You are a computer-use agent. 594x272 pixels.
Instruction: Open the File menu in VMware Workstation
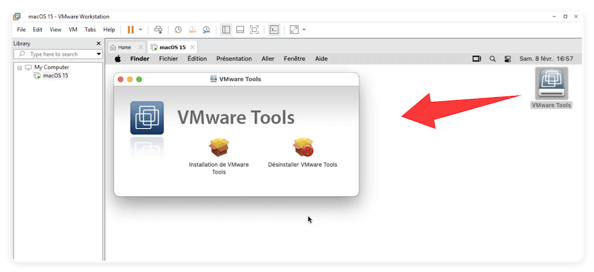pos(21,30)
